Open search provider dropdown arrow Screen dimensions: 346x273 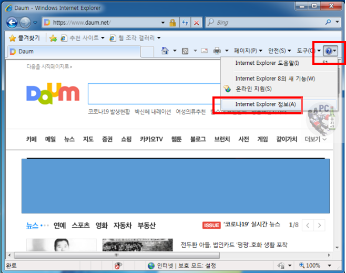point(337,22)
